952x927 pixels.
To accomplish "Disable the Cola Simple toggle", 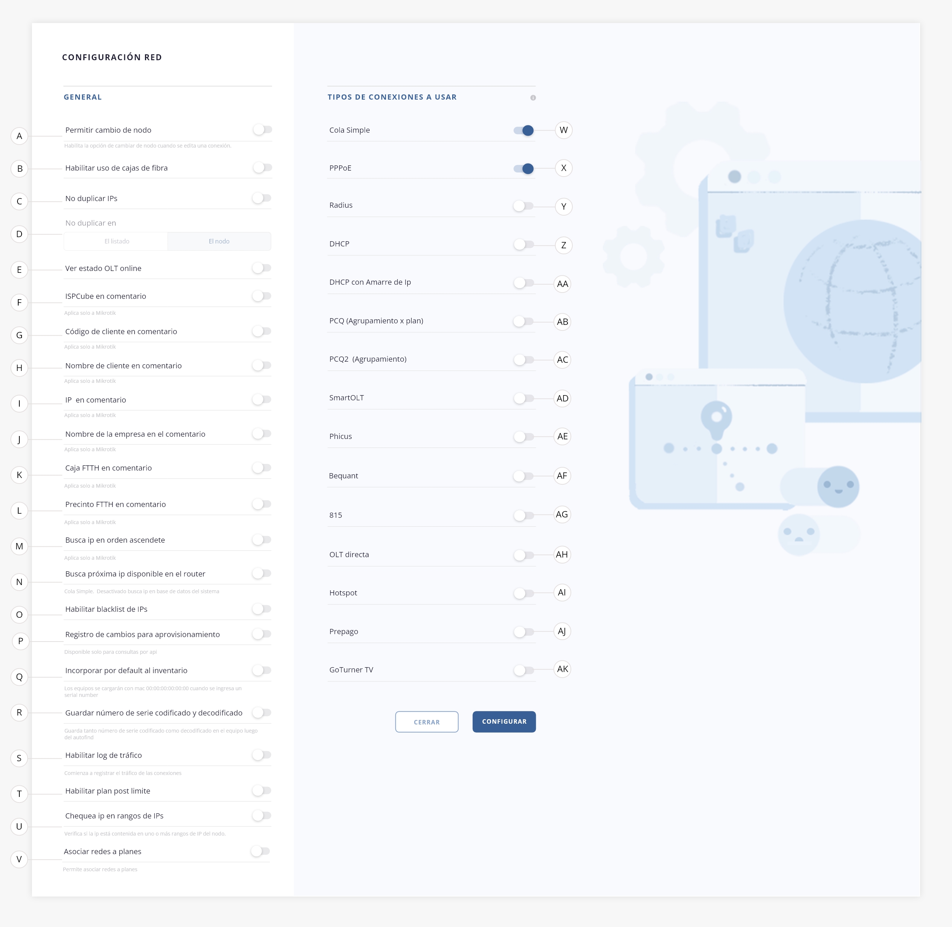I will click(x=524, y=130).
